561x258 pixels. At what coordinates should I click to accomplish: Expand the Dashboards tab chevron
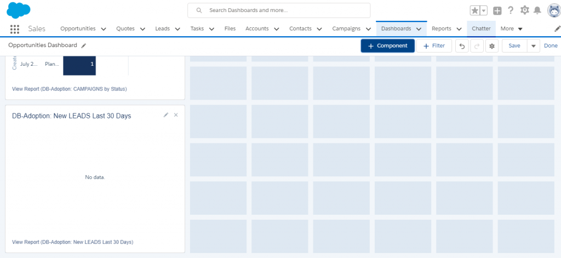(x=419, y=29)
